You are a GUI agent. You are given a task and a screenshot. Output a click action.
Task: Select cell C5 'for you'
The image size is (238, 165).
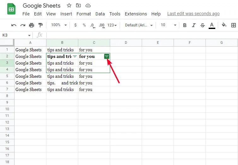[94, 76]
